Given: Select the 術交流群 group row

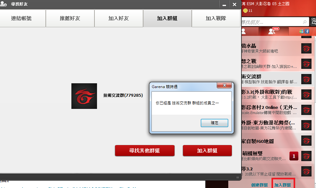Looking at the screenshot, I should pyautogui.click(x=278, y=79).
